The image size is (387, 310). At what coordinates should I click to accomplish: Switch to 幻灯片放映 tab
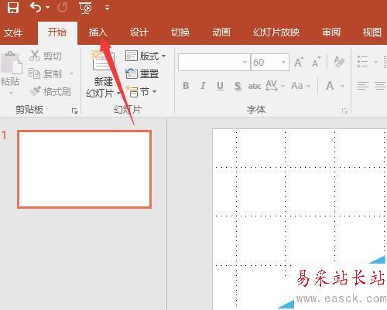(276, 32)
